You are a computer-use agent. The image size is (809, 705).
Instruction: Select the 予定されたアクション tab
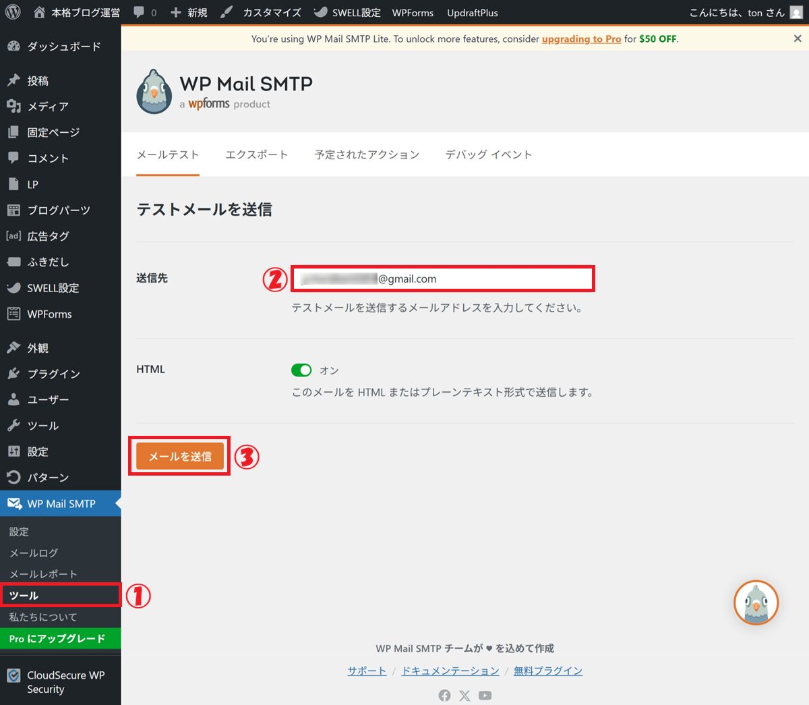point(367,154)
